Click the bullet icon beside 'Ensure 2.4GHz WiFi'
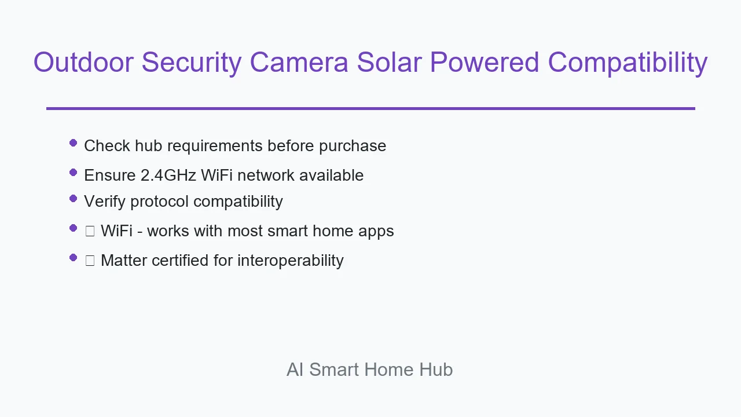 click(x=73, y=173)
